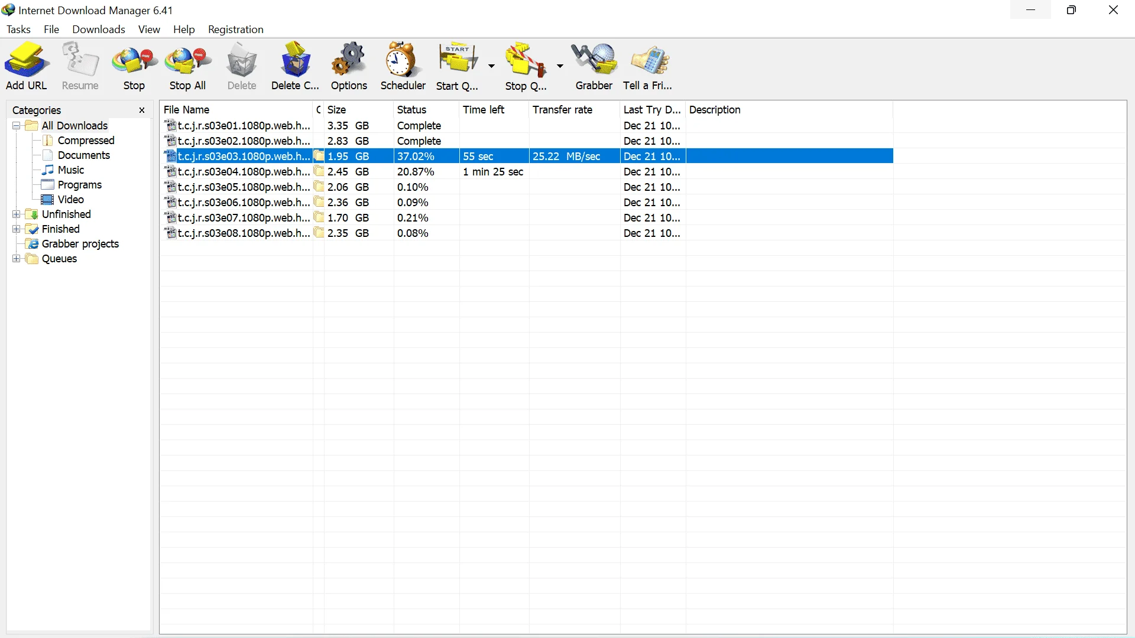Open Start Queue dropdown arrow

click(x=491, y=66)
